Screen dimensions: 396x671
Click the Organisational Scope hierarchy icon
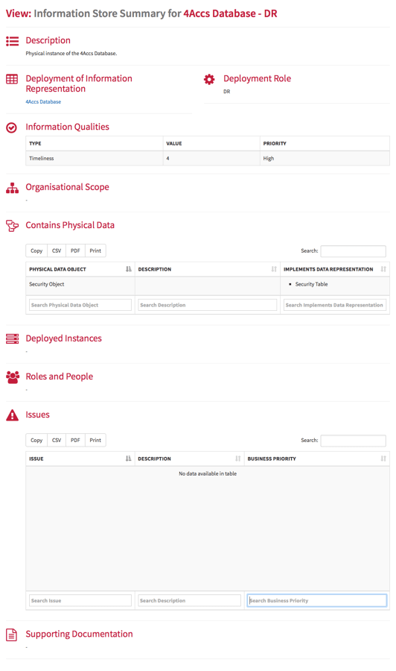tap(12, 188)
